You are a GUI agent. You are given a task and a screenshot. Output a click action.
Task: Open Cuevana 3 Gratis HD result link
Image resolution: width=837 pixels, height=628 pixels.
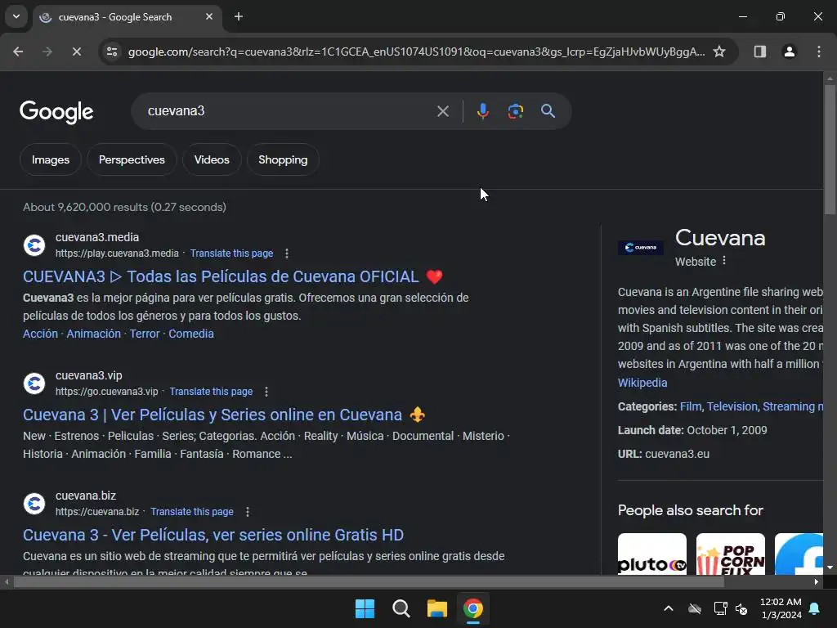(213, 535)
